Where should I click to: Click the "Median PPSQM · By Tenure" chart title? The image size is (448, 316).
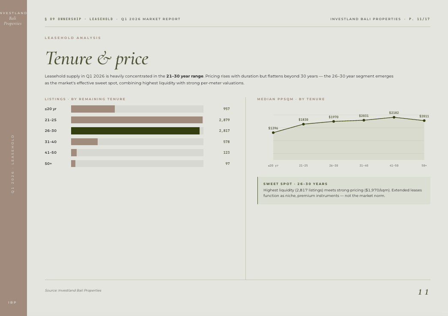(x=291, y=99)
